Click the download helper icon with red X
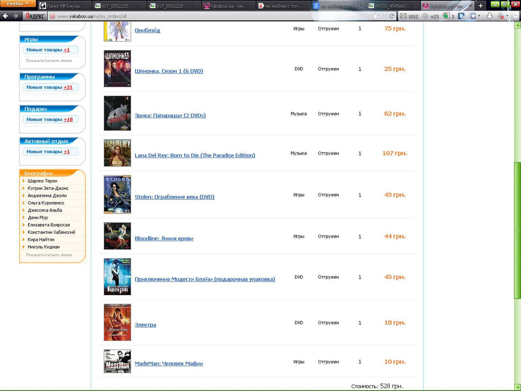The width and height of the screenshot is (521, 391). [501, 16]
